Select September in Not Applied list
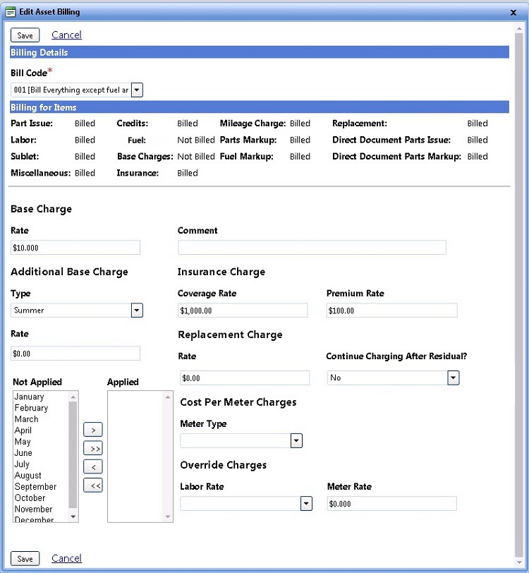Screen dimensions: 529x573 pos(35,487)
